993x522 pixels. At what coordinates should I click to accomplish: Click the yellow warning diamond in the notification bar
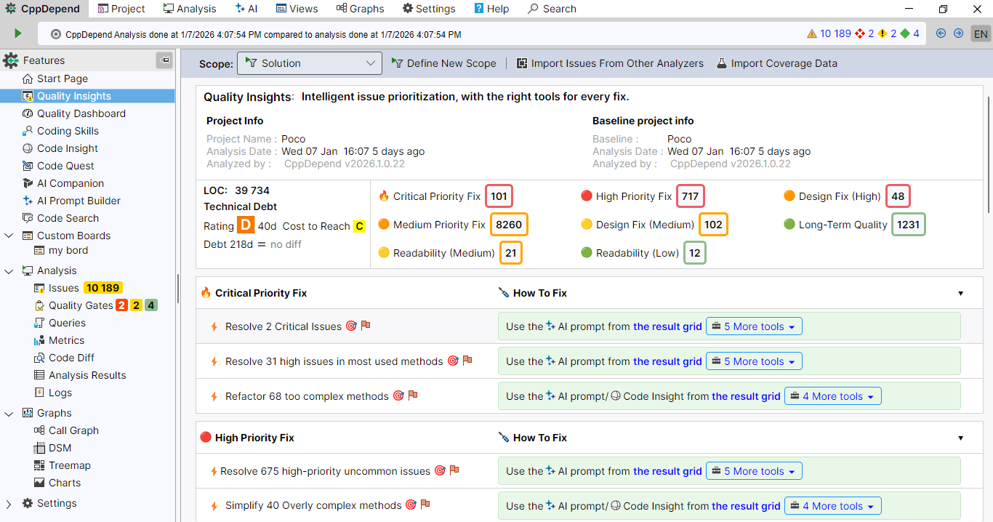pyautogui.click(x=882, y=33)
